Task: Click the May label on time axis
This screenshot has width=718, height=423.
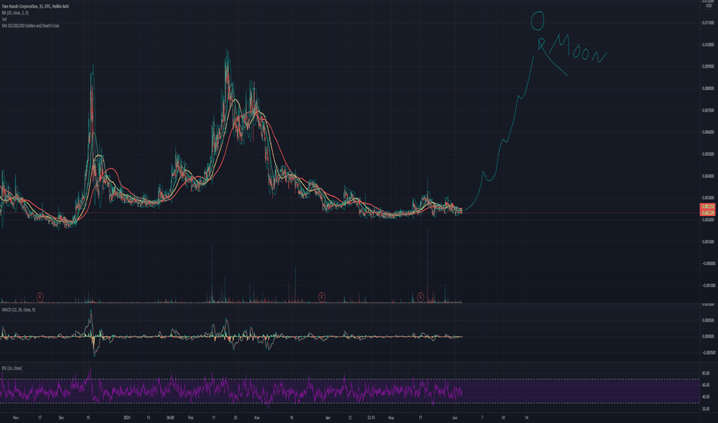Action: 391,418
